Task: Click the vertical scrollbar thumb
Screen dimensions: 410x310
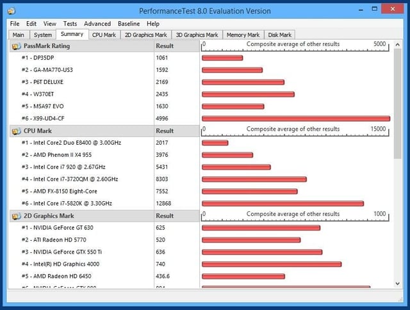Action: tap(397, 104)
